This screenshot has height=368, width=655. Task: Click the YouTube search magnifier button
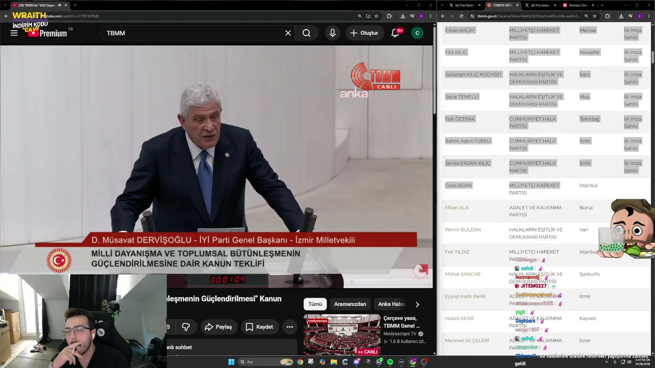coord(307,33)
